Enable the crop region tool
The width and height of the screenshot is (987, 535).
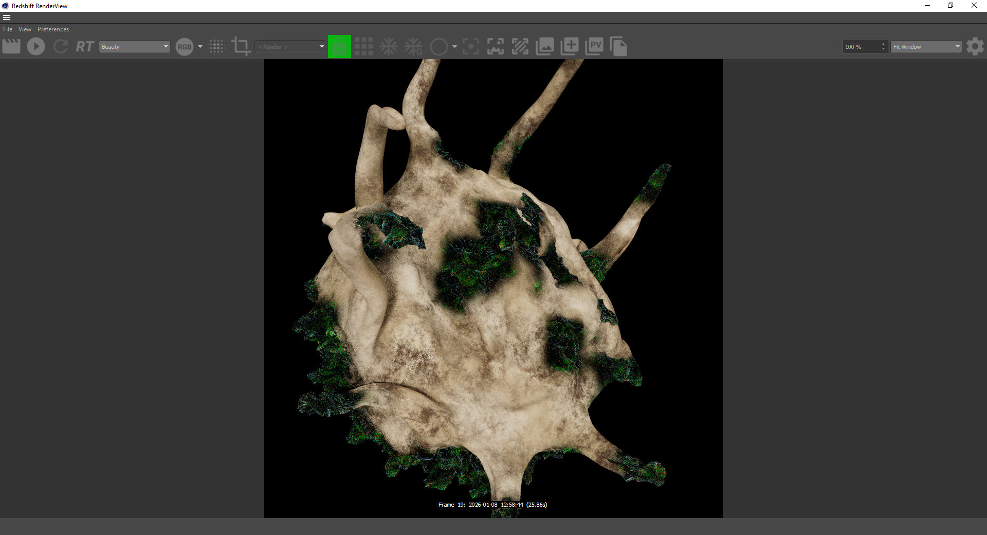coord(241,46)
